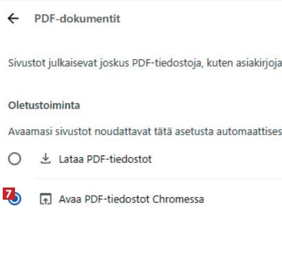The width and height of the screenshot is (282, 269).
Task: Click the word Lataa in the first option
Action: [x=72, y=159]
